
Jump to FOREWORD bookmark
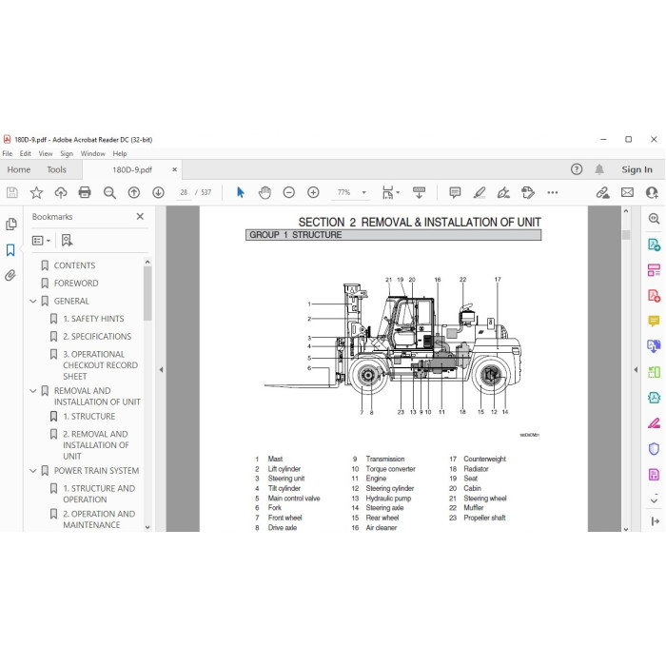coord(76,284)
